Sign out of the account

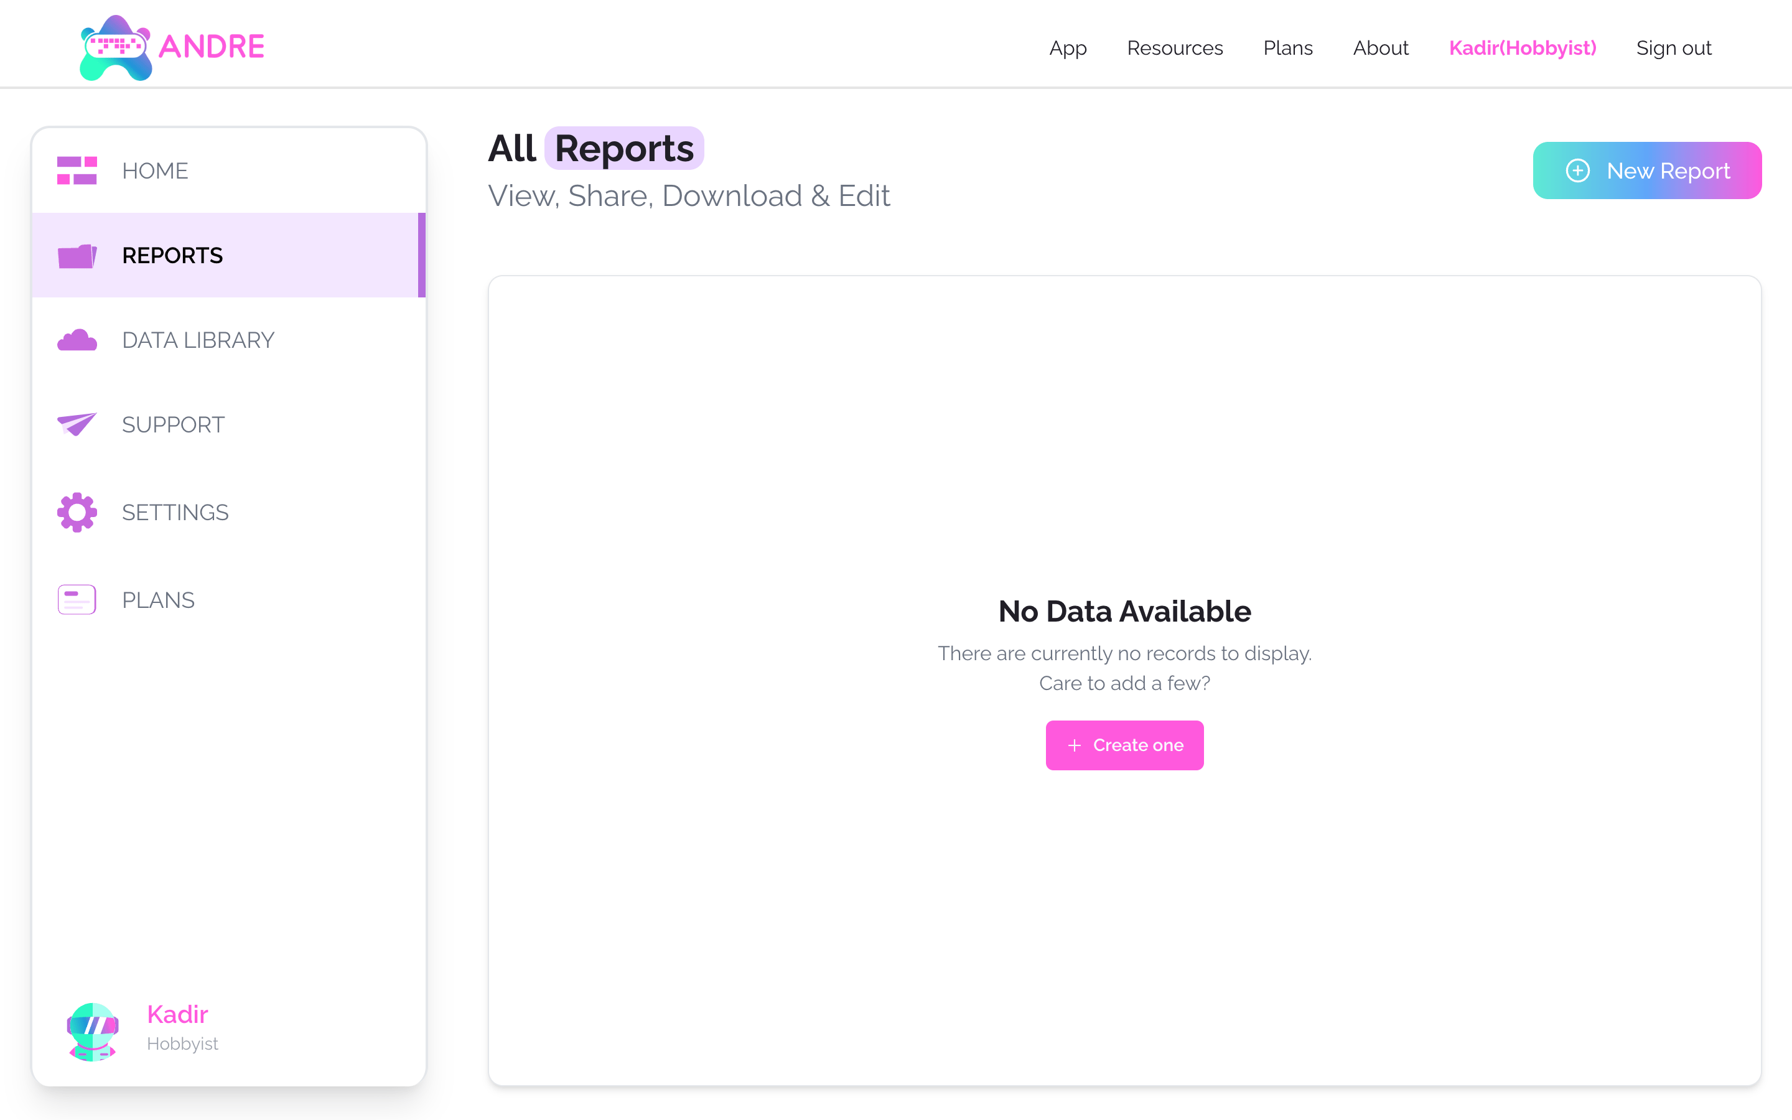tap(1674, 48)
